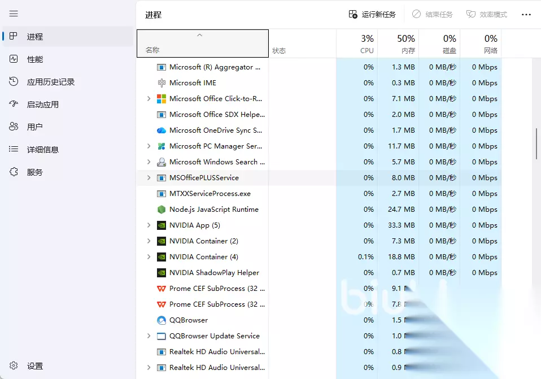Screen dimensions: 541x379
Task: Click Microsoft PC Manager icon
Action: [x=161, y=146]
